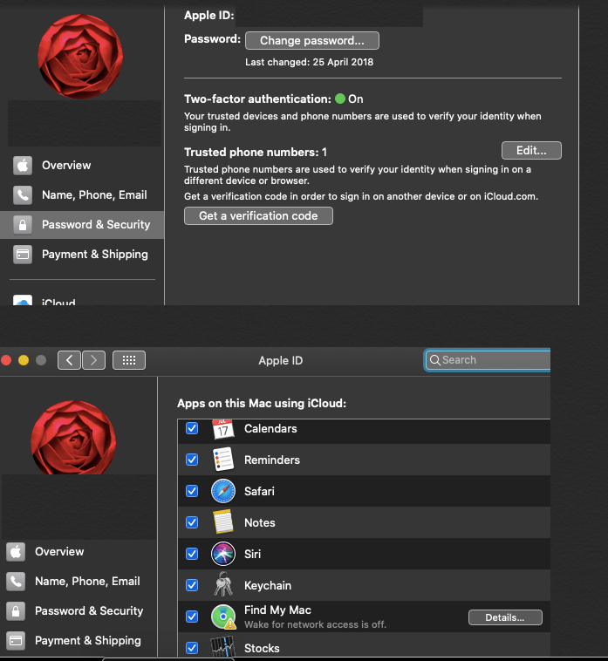
Task: Select Name, Phone, Email in lower sidebar
Action: [x=87, y=582]
